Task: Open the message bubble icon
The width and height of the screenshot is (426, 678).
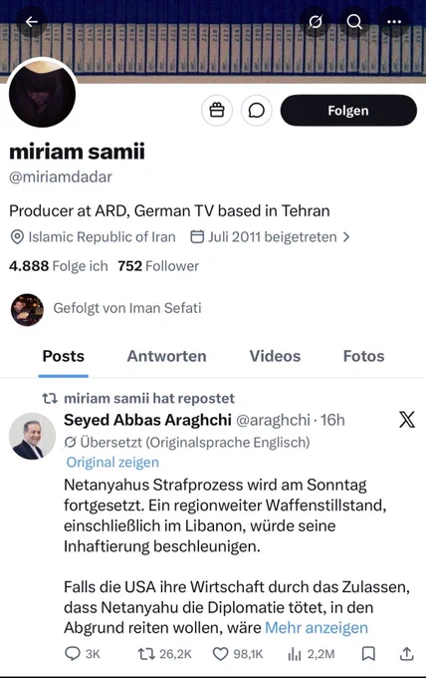Action: (x=257, y=111)
